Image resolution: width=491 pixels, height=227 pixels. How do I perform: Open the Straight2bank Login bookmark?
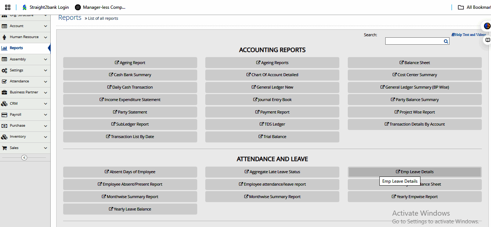(x=46, y=7)
